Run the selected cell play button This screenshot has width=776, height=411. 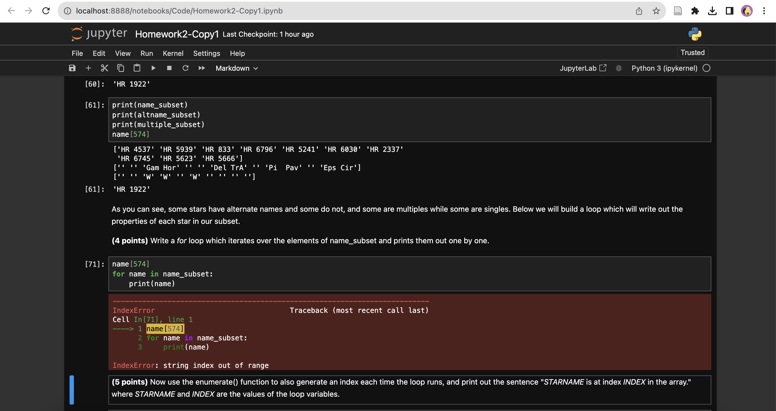[x=153, y=68]
